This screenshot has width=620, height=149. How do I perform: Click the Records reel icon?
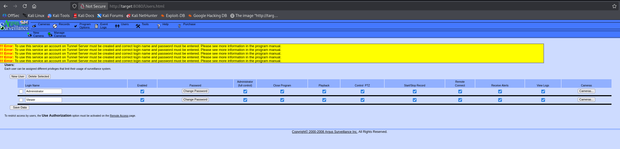point(55,26)
